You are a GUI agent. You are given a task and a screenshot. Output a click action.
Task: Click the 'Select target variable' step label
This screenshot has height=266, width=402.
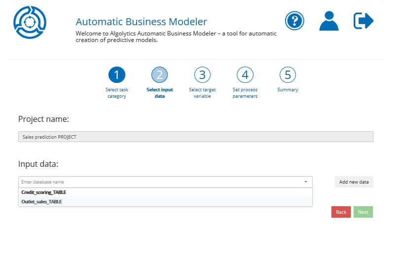click(x=202, y=93)
